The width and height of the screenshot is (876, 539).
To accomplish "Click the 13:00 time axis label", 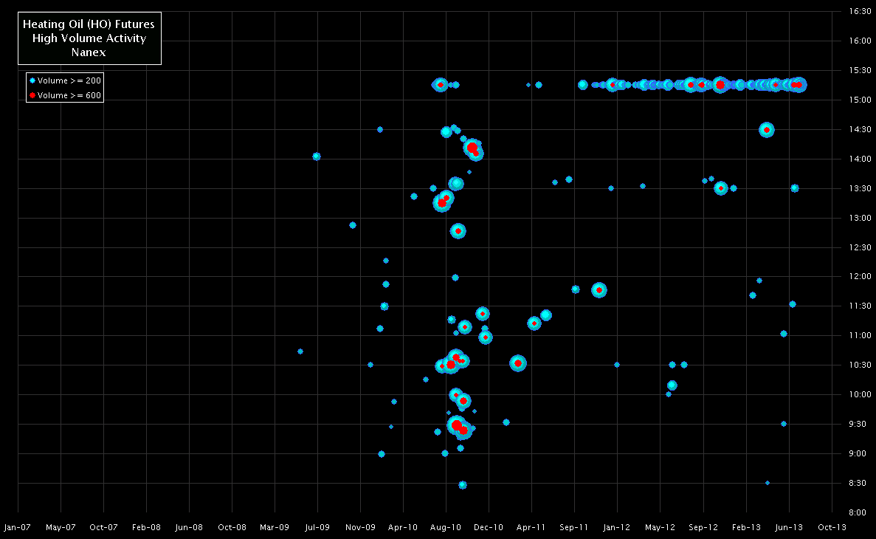I will 860,218.
